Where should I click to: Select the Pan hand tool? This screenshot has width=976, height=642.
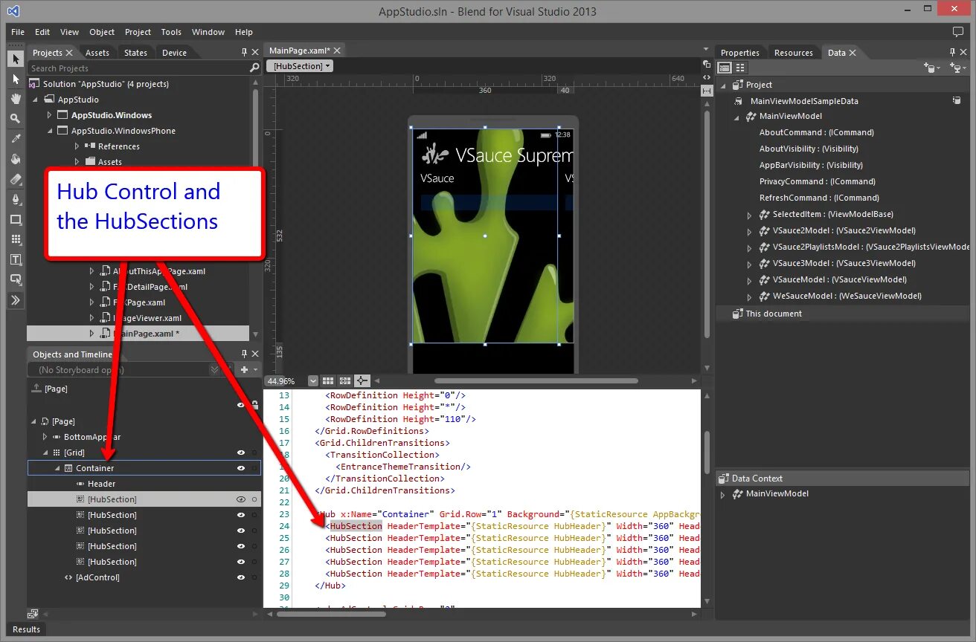click(16, 99)
